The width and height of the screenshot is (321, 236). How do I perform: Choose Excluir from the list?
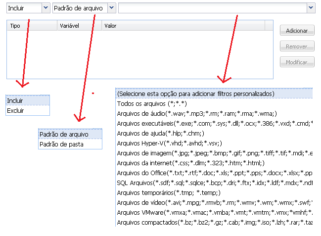pos(28,111)
